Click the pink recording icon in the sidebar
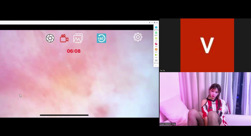Screen dimensions: 251x136 (156, 44)
